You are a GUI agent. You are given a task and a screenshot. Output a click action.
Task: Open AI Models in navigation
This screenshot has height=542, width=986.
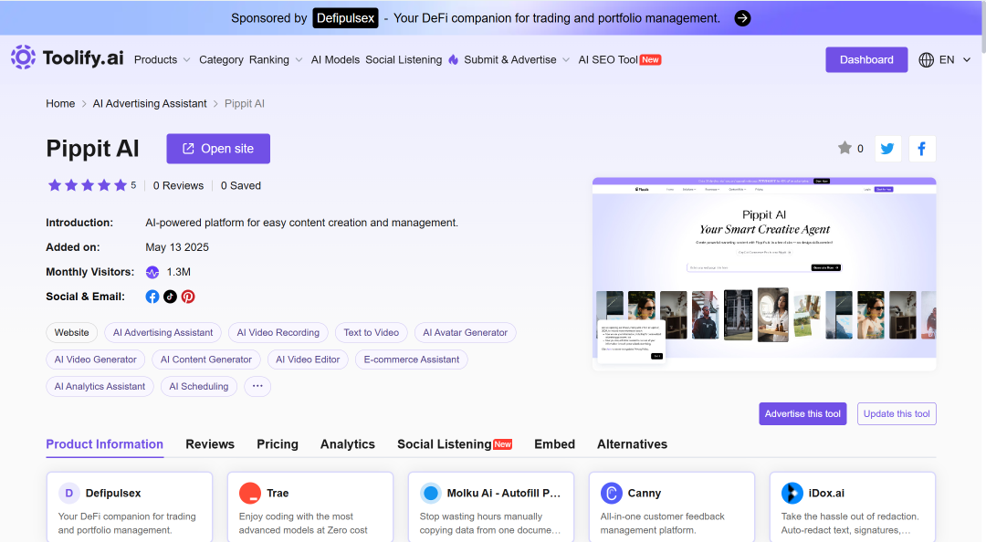335,59
